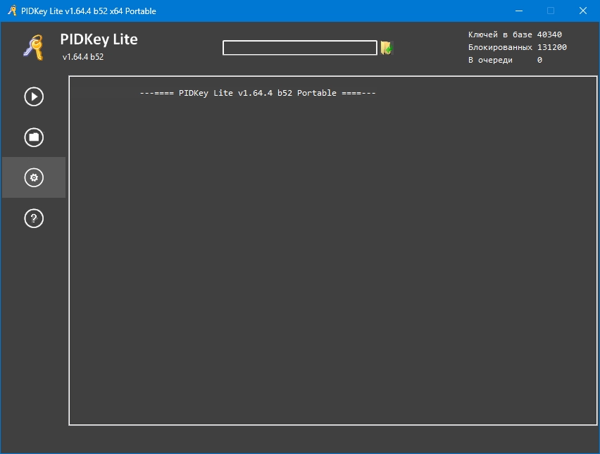Click the key input field at top
Image resolution: width=600 pixels, height=454 pixels.
300,48
